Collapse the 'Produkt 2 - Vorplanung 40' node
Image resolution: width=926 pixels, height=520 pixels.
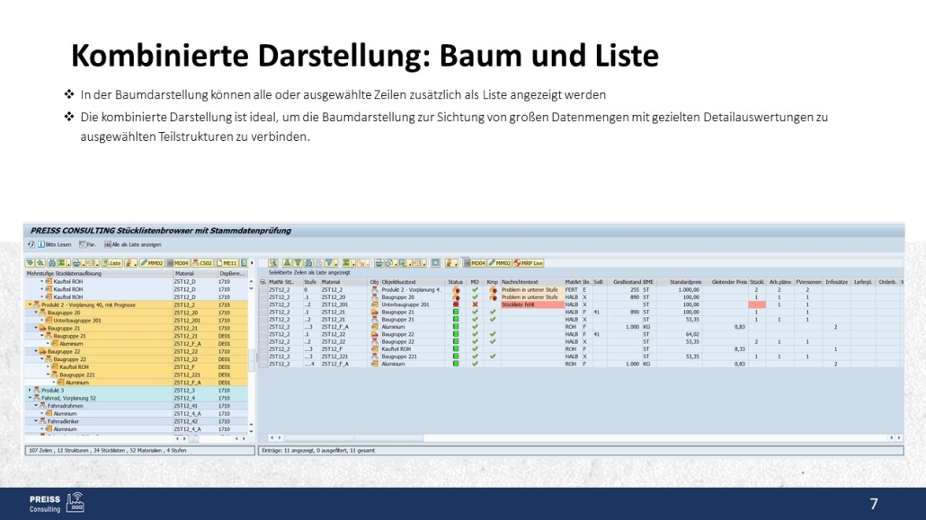coord(31,305)
